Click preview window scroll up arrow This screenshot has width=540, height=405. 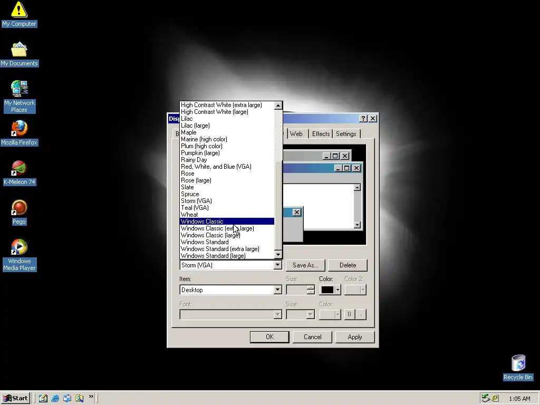coord(357,187)
